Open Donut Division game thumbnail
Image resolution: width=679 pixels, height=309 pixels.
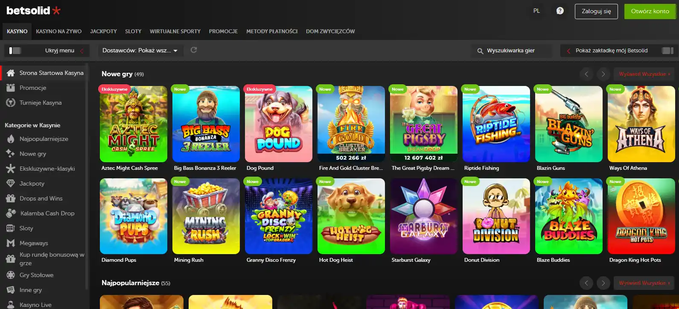pos(496,216)
